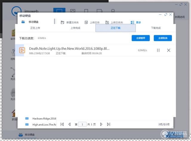Click the 下载总速度 63MB/s value
This screenshot has width=191, height=141.
click(x=42, y=38)
